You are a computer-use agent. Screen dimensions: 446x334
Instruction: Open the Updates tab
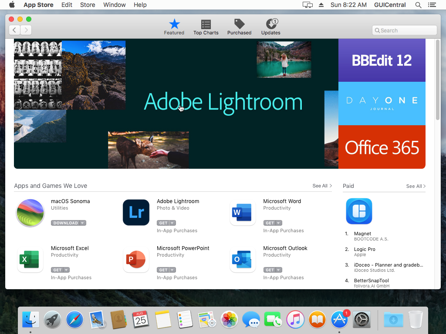[271, 27]
